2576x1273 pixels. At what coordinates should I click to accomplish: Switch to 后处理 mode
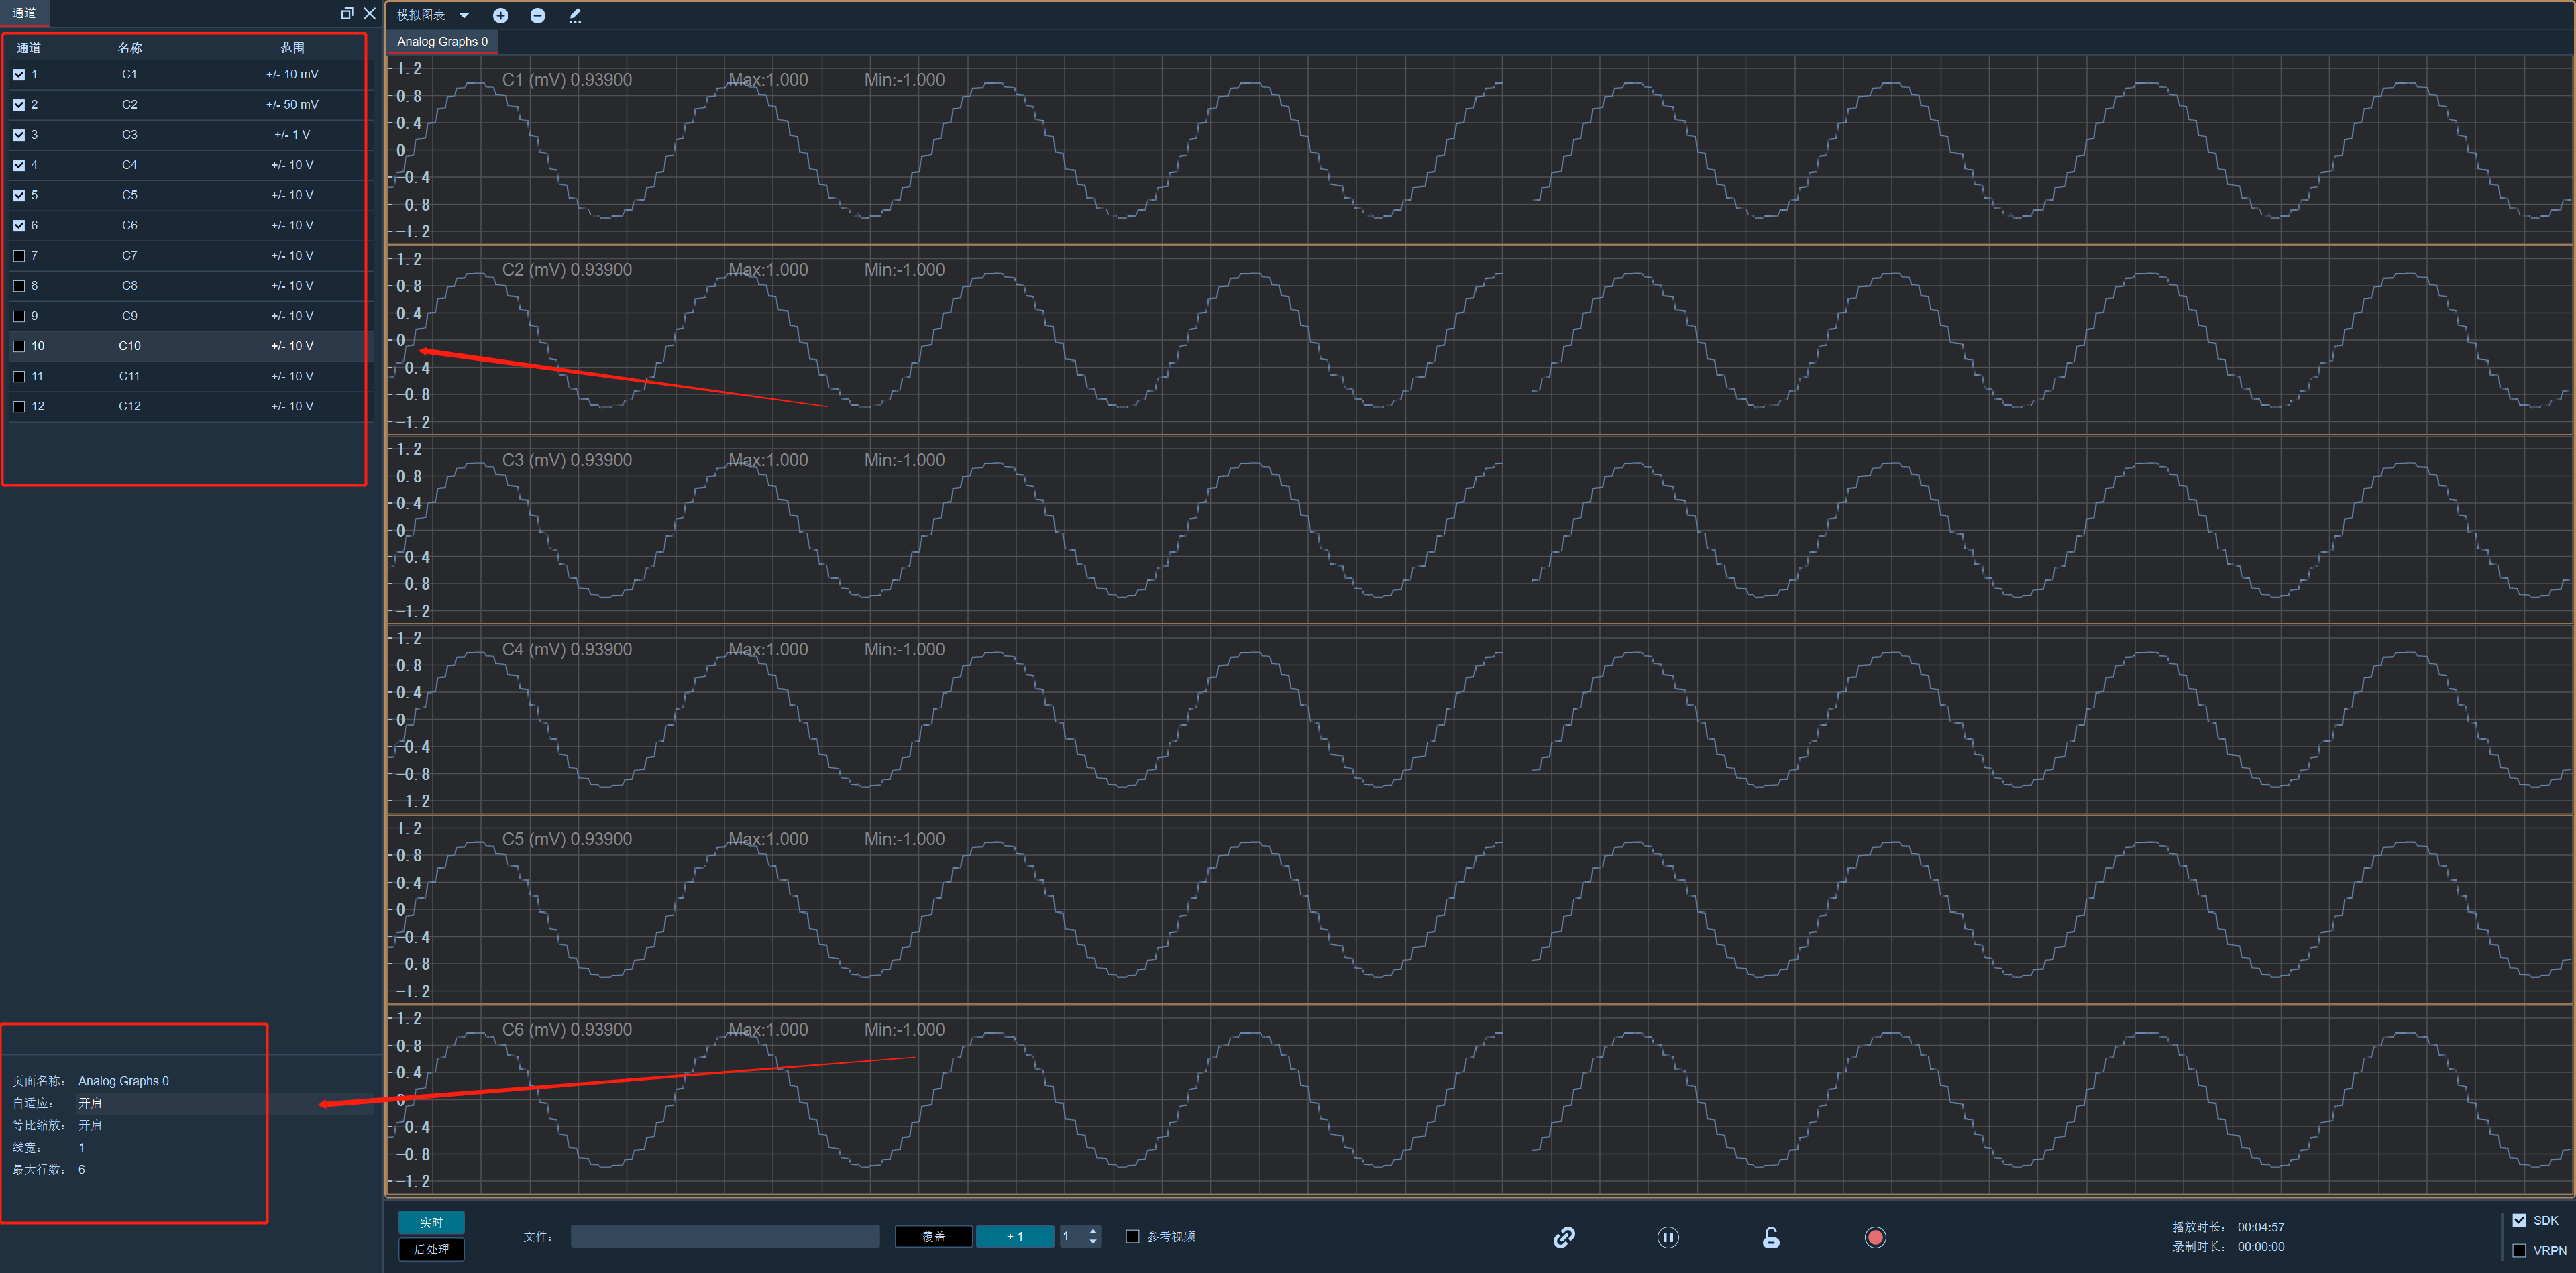point(431,1249)
